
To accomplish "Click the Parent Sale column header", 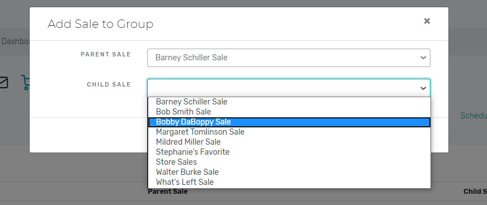I will click(168, 192).
